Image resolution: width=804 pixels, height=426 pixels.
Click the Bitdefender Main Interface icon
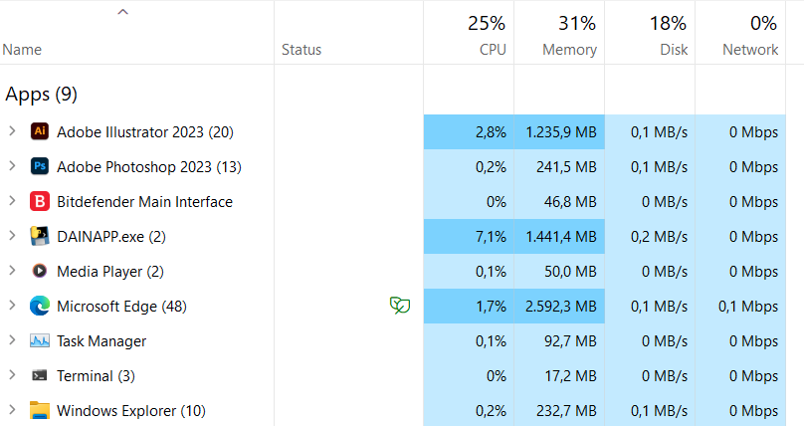(40, 201)
